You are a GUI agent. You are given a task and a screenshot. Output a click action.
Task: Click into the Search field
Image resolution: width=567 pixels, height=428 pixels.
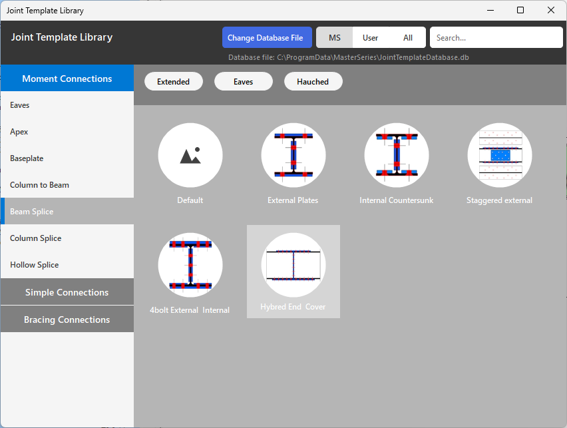[x=496, y=38]
